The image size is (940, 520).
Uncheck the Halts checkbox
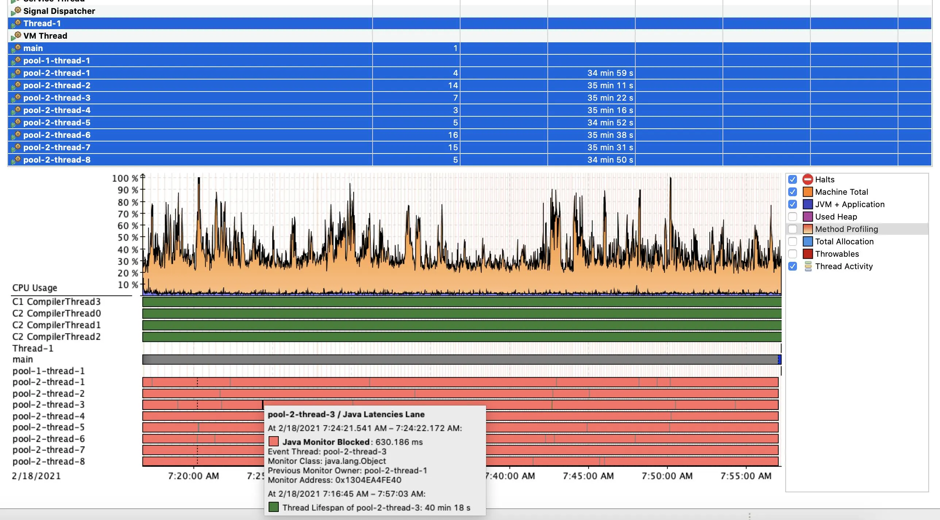click(792, 179)
